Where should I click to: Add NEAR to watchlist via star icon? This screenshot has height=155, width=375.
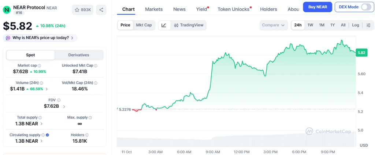click(82, 10)
